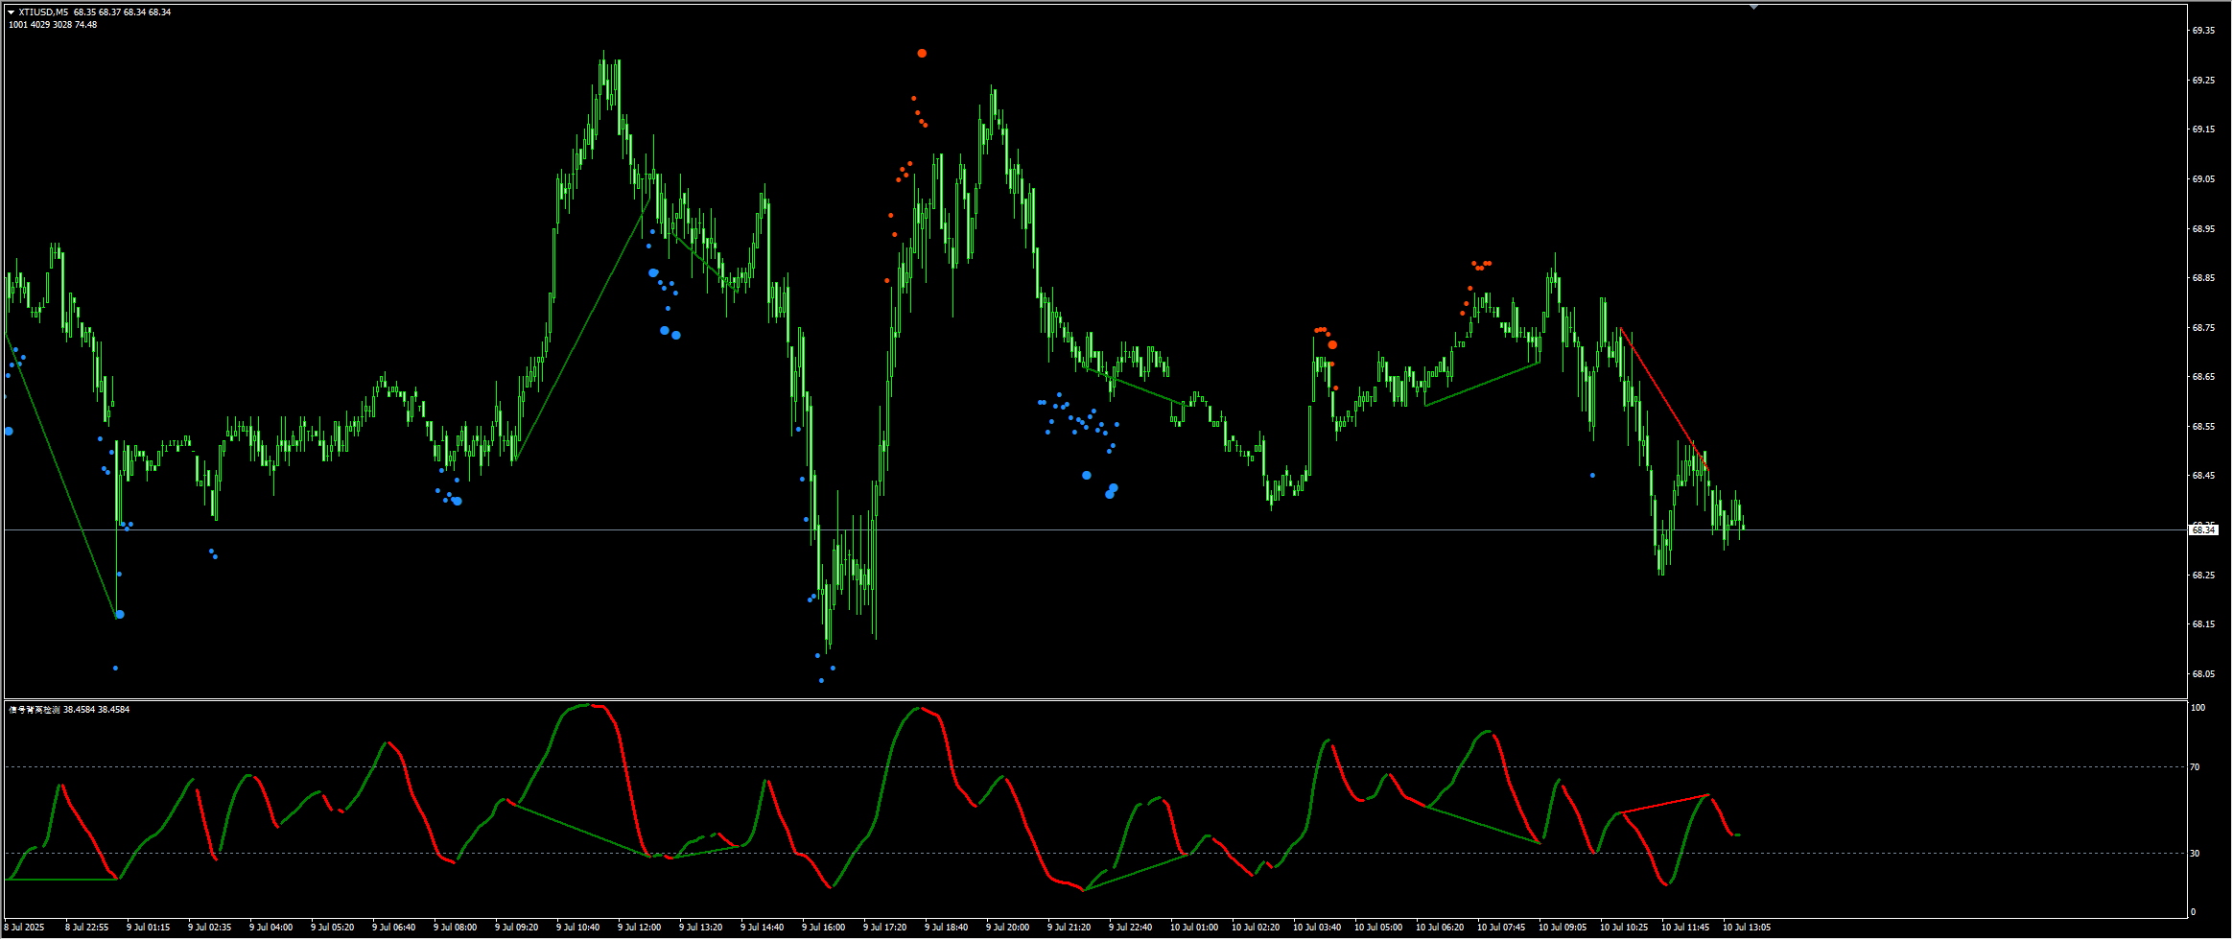The height and width of the screenshot is (940, 2233).
Task: Open the XTIUSD,M5 one-click trading arrow
Action: pos(12,12)
